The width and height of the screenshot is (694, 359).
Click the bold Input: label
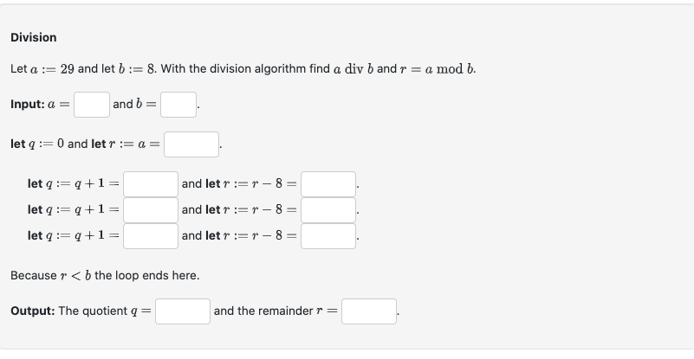pos(29,105)
